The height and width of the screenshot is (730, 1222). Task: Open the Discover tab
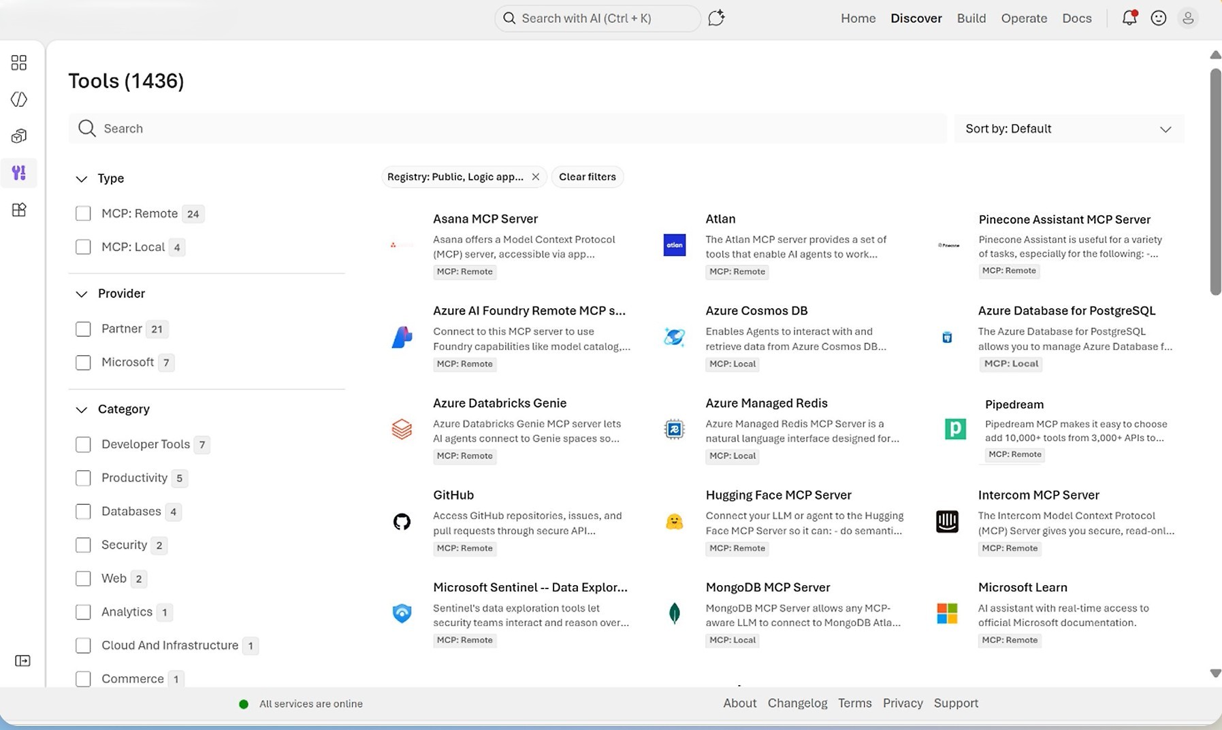pyautogui.click(x=916, y=18)
